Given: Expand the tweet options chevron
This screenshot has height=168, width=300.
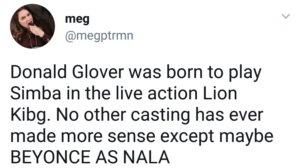Looking at the screenshot, I should (286, 16).
